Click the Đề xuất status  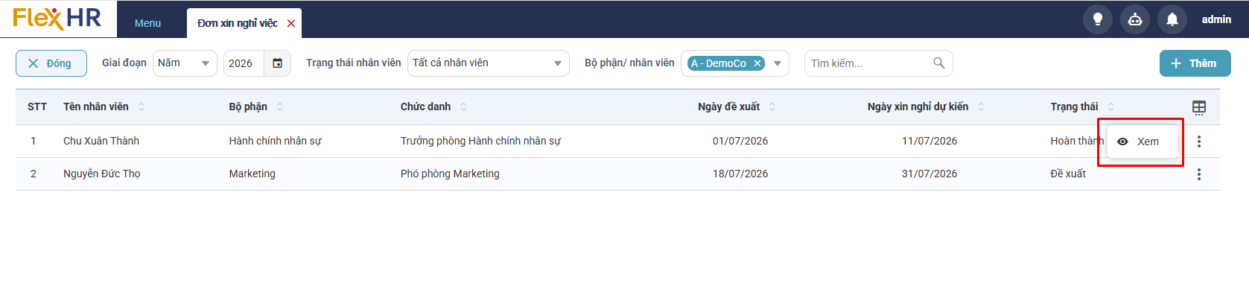point(1068,174)
